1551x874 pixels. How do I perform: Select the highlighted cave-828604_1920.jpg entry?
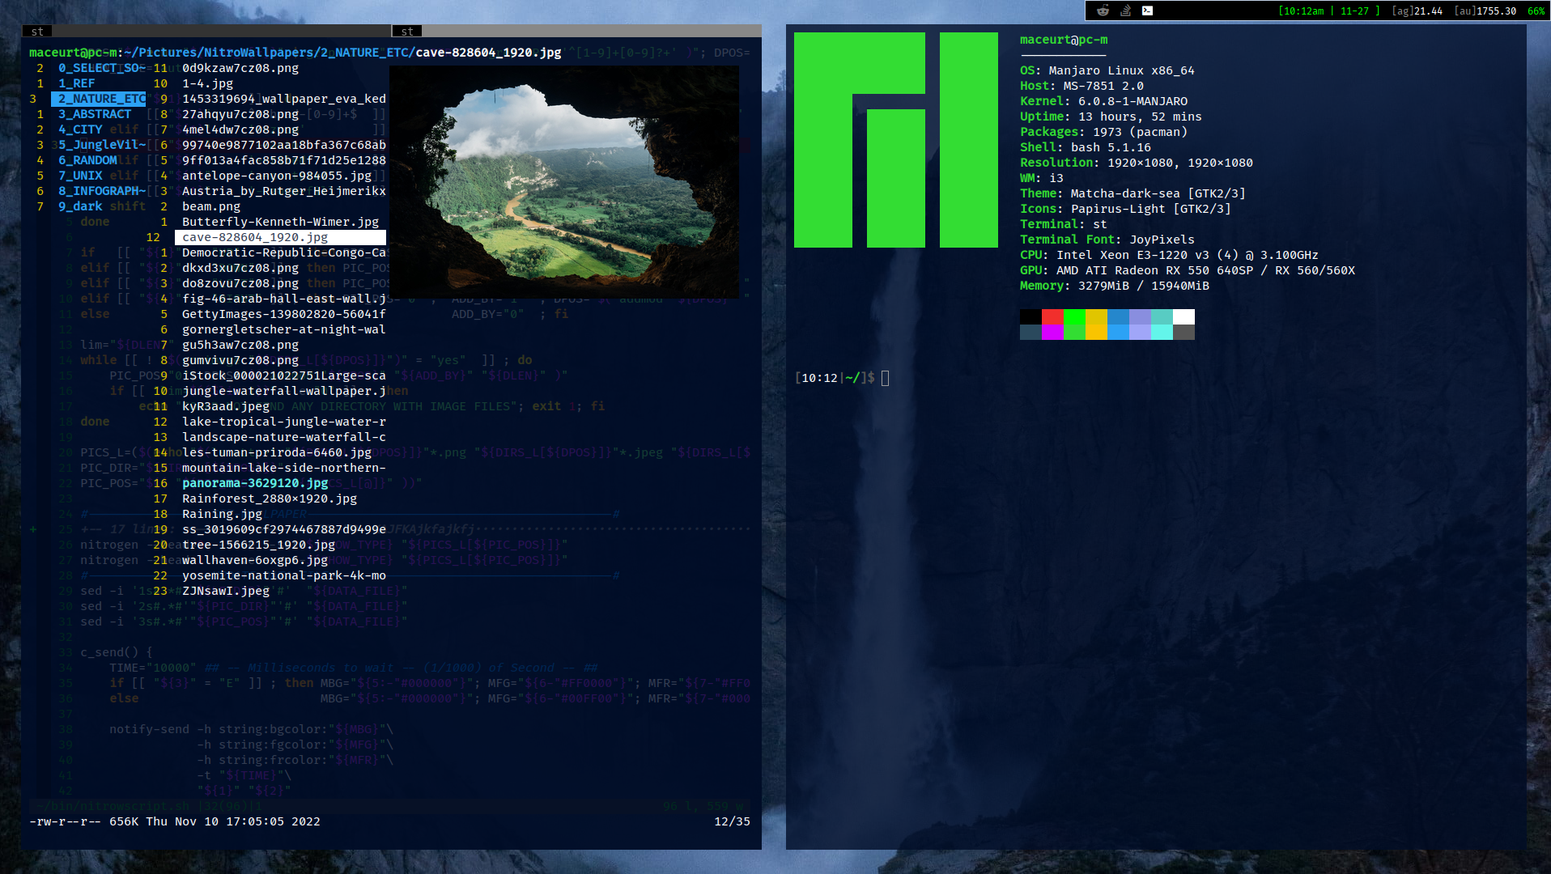coord(280,237)
